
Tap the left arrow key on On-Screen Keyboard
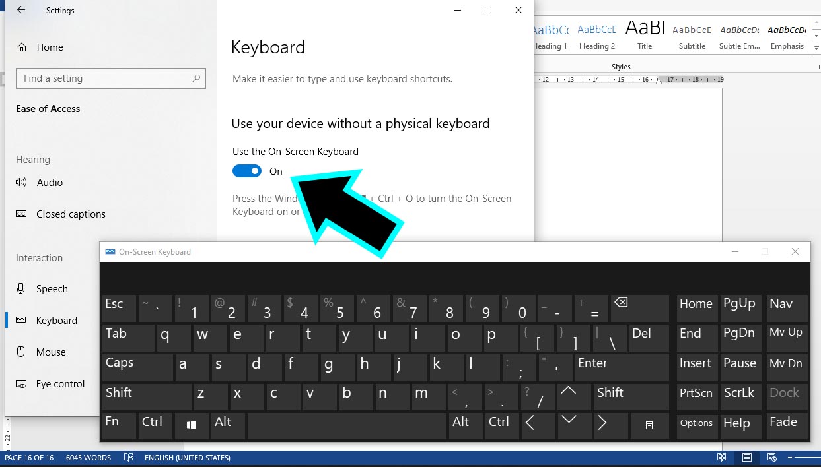[538, 426]
